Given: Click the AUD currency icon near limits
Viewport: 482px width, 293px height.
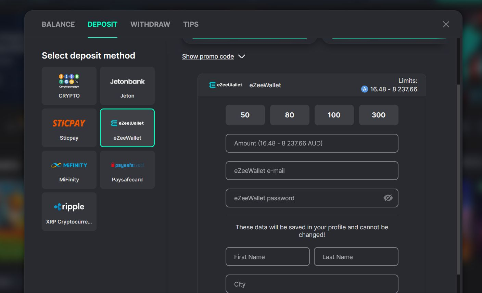Looking at the screenshot, I should tap(365, 89).
